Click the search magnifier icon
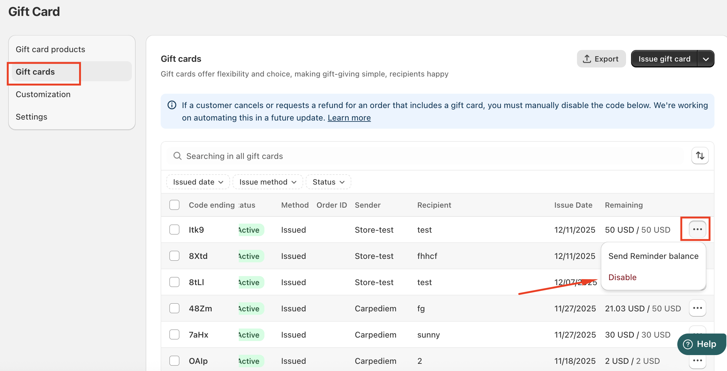727x371 pixels. [x=178, y=156]
